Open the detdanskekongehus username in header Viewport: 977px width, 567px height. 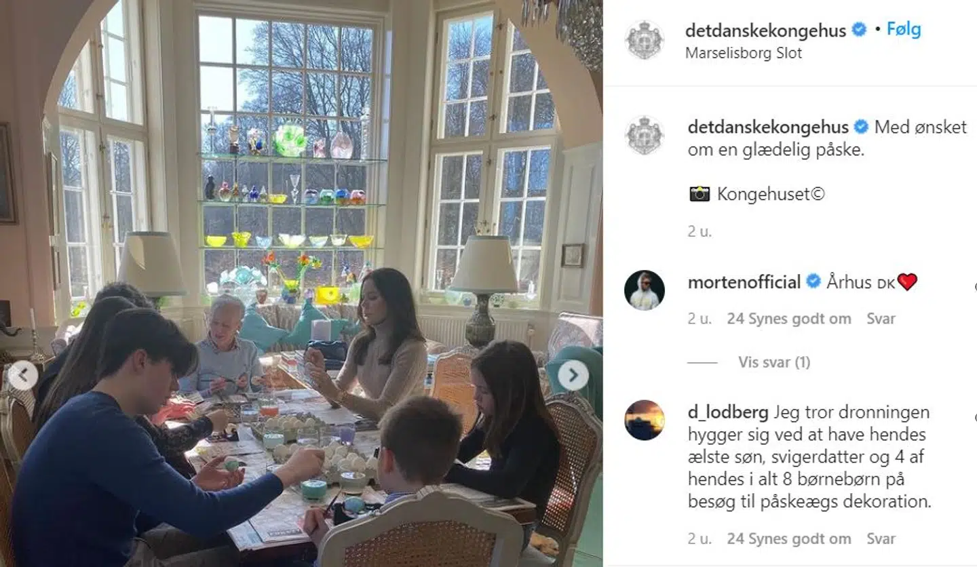(766, 31)
